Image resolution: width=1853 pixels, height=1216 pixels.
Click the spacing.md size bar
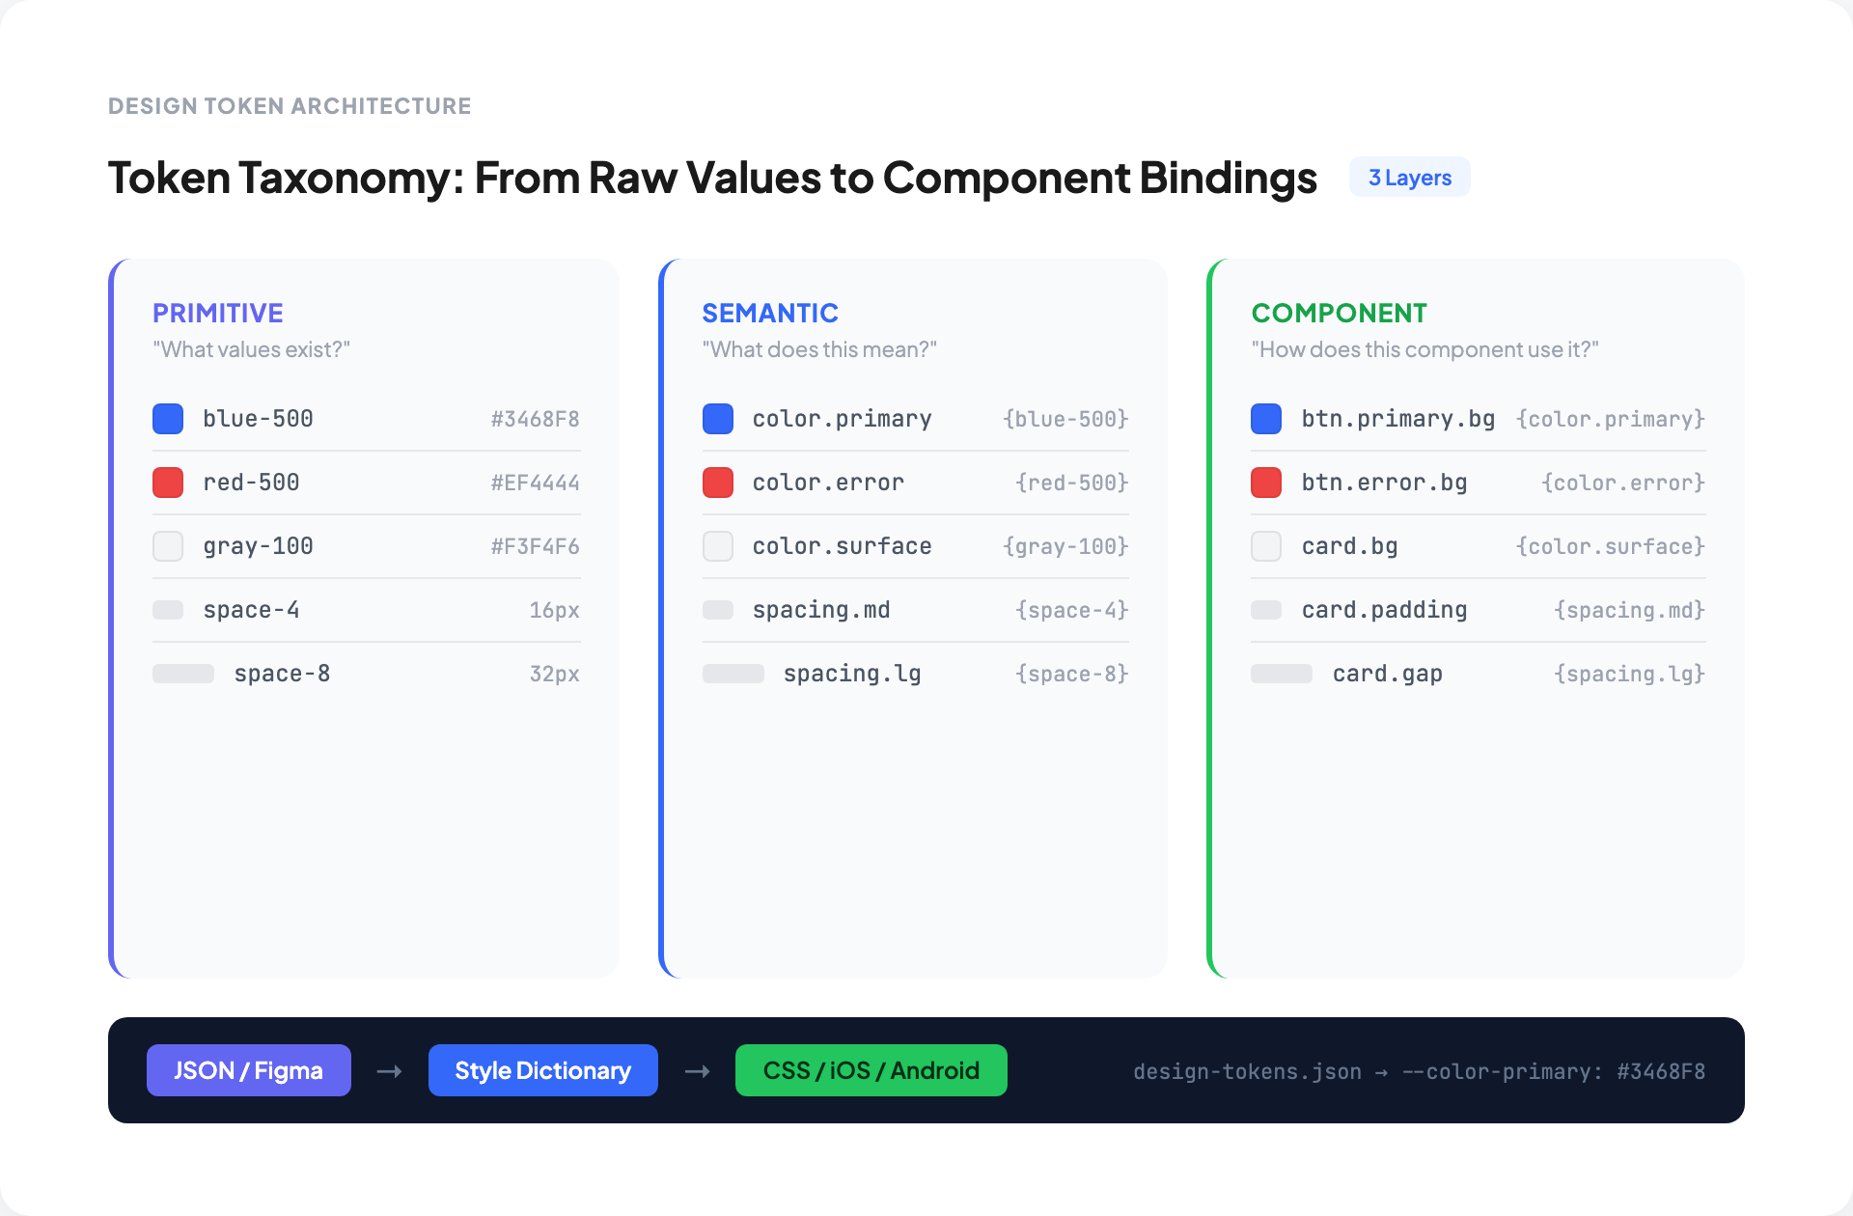tap(718, 610)
